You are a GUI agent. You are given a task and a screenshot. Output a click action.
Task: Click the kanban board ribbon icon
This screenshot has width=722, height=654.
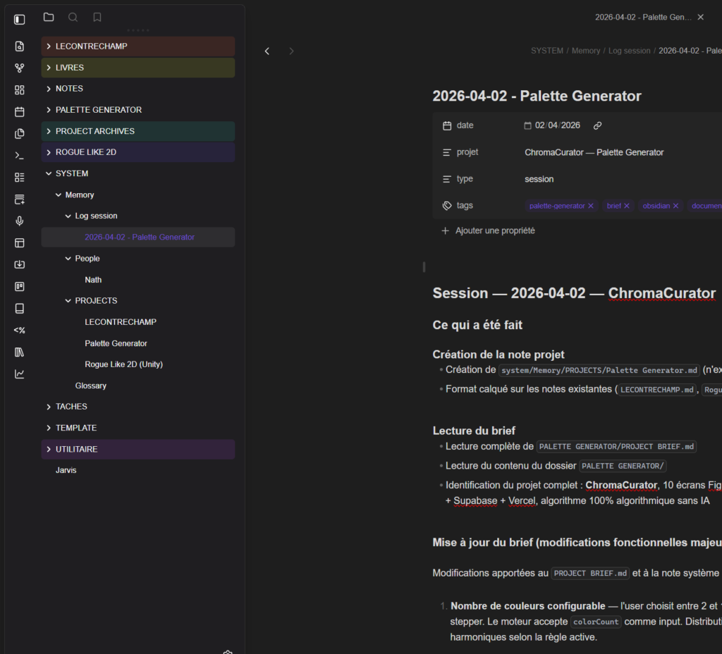coord(20,287)
